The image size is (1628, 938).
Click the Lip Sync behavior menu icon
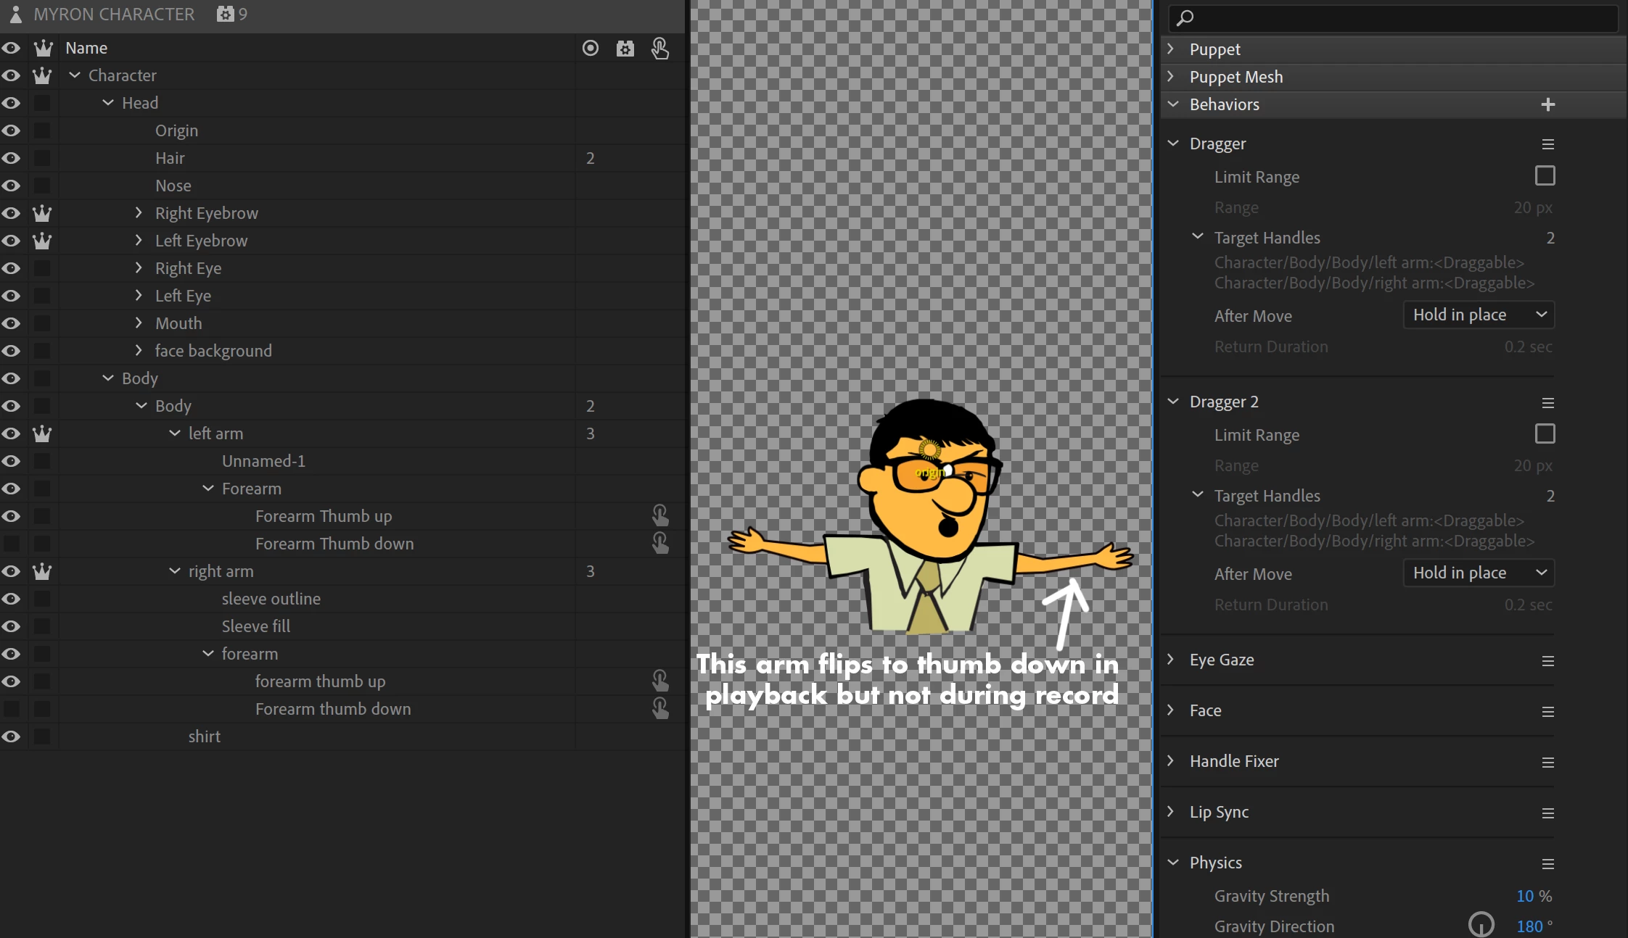pos(1547,813)
